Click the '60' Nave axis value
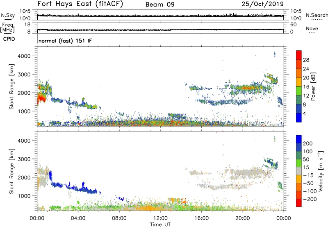 pyautogui.click(x=294, y=25)
